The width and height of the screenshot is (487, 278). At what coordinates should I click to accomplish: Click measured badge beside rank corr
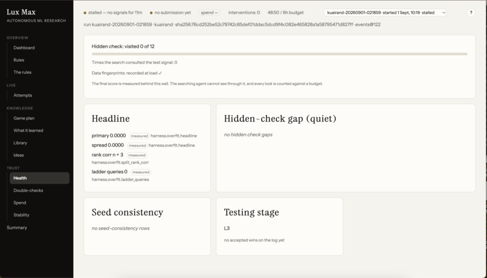tap(137, 155)
